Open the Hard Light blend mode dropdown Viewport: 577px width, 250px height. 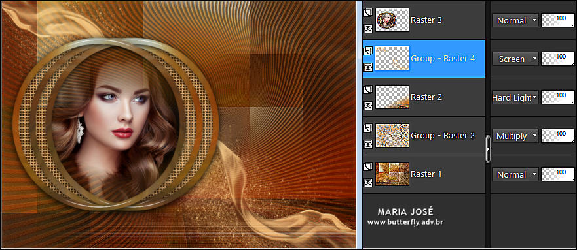click(515, 97)
